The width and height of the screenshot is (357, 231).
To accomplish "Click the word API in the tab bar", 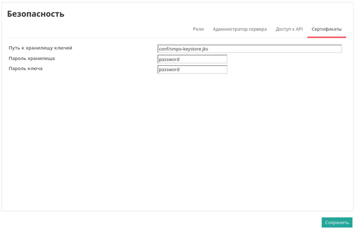I will pyautogui.click(x=298, y=29).
